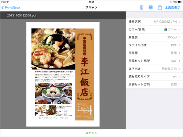
Task: Tap the back chevron beside Print&Scan
Action: (x=3, y=8)
